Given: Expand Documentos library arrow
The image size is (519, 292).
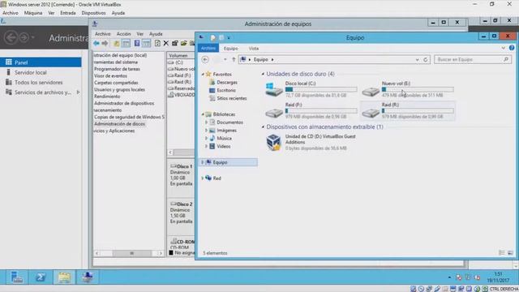Looking at the screenshot, I should pyautogui.click(x=206, y=122).
